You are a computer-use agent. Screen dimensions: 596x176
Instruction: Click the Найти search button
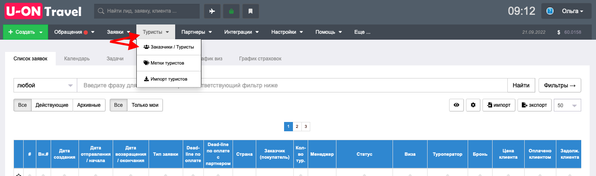[x=521, y=85]
